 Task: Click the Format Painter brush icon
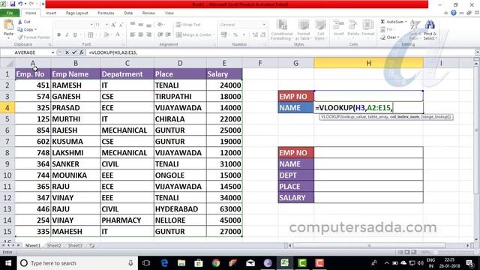(x=20, y=37)
